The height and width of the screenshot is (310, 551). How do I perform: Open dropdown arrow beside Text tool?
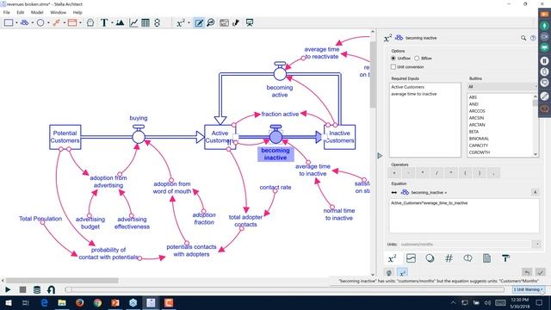[112, 23]
